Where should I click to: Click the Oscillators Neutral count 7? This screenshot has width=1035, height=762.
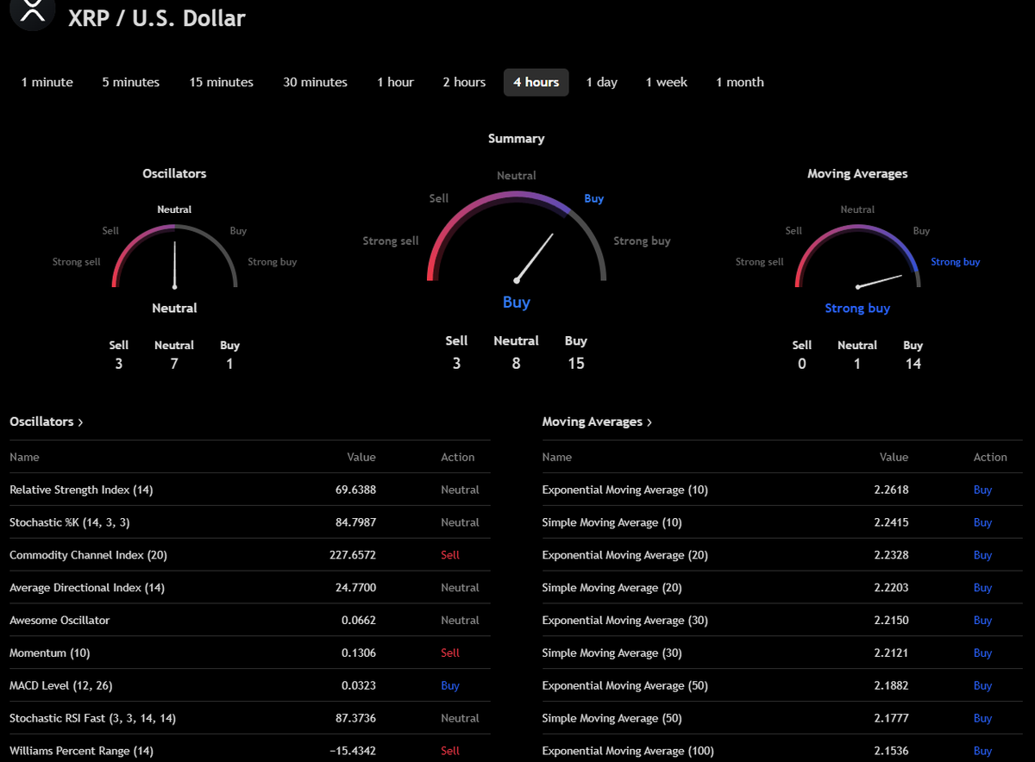click(174, 364)
